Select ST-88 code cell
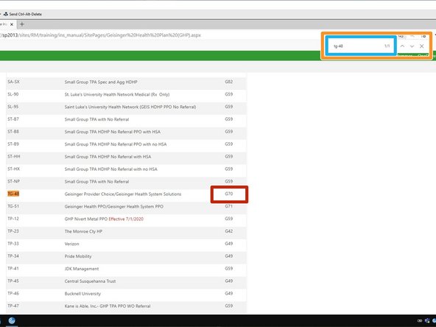Screen dimensions: 436x327 13,132
